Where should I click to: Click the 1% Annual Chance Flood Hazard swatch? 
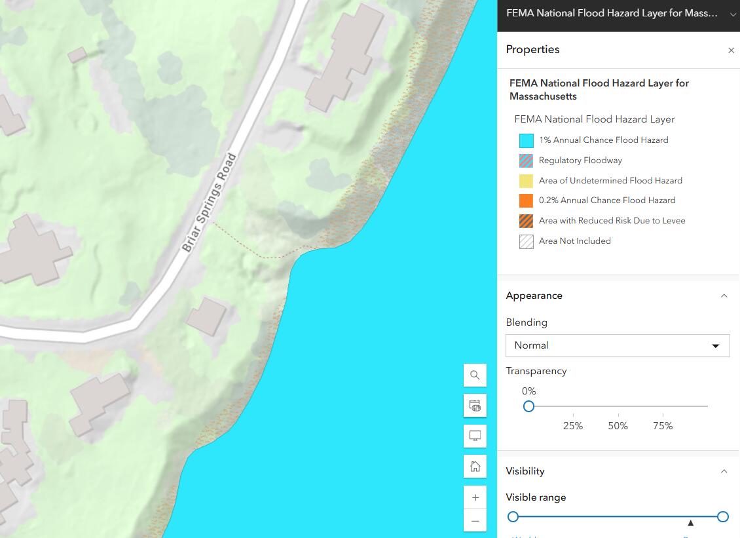point(527,140)
